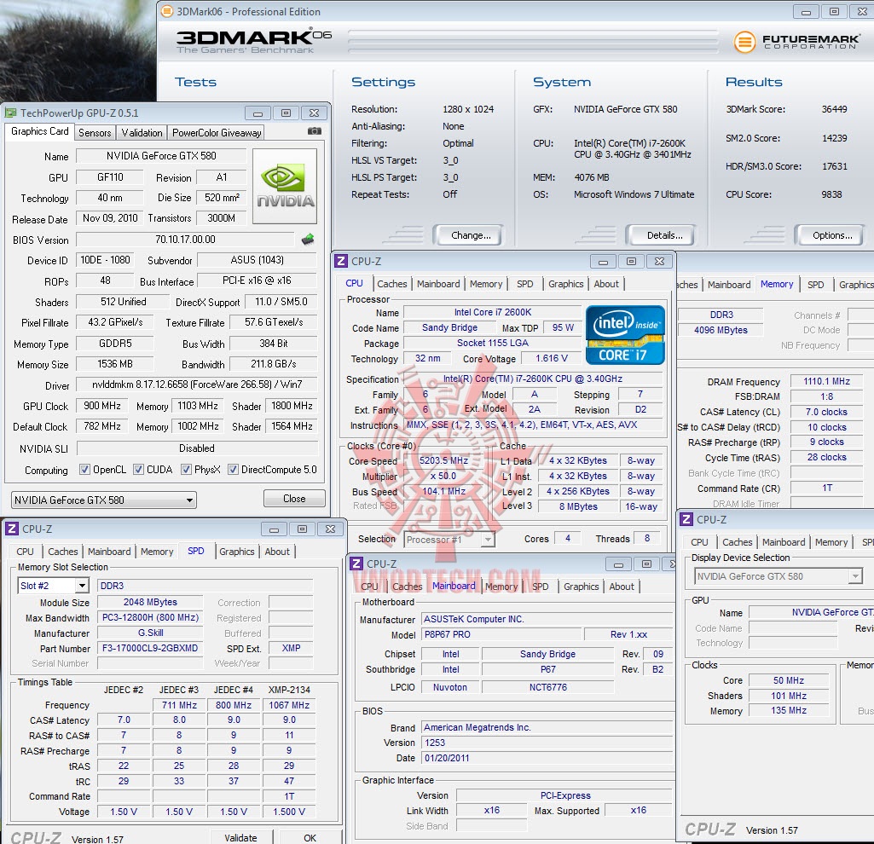Click the GPU Name field in GPU-Z

[161, 156]
